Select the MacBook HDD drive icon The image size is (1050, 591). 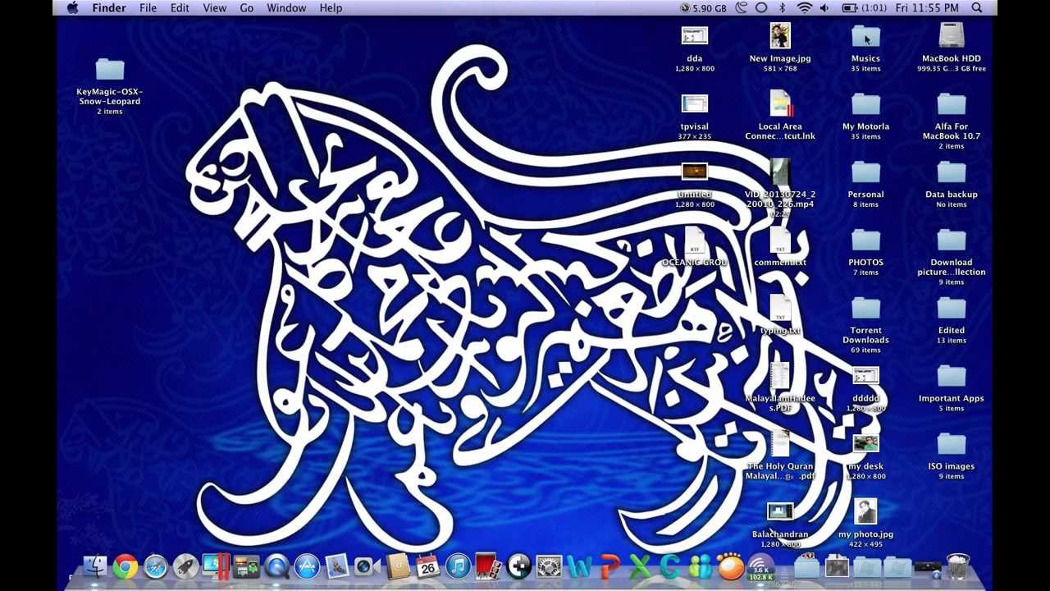tap(952, 37)
